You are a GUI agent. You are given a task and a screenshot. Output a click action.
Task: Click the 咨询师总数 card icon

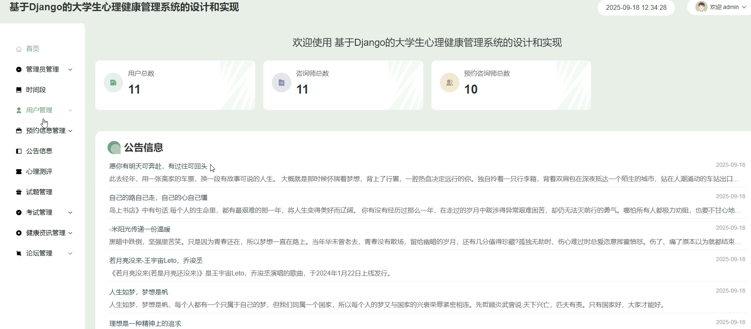[281, 83]
